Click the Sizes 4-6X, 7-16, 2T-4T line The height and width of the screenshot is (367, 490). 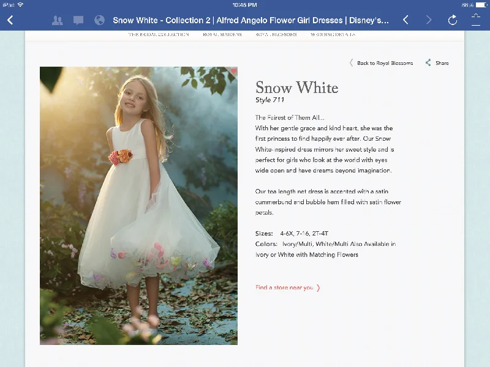click(292, 234)
